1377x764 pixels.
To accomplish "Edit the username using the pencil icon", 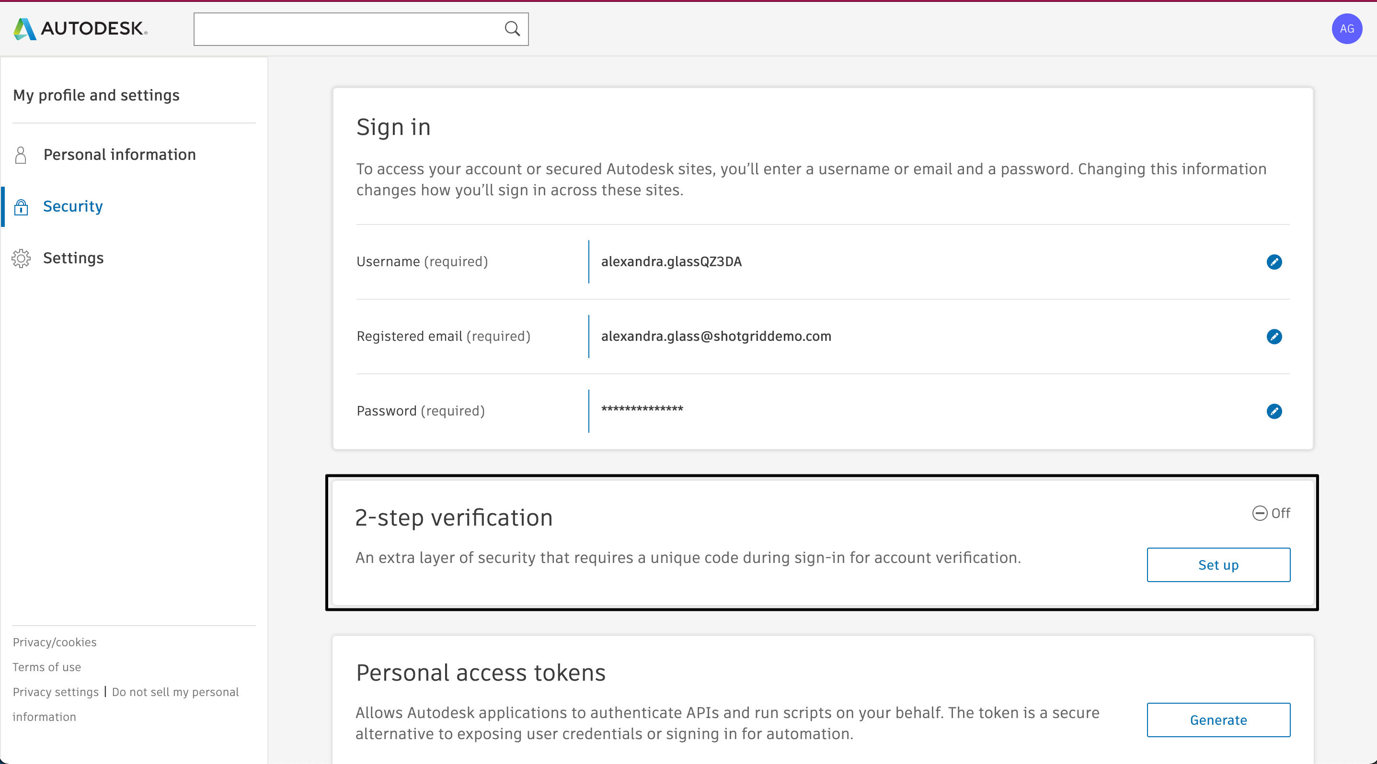I will pos(1275,262).
